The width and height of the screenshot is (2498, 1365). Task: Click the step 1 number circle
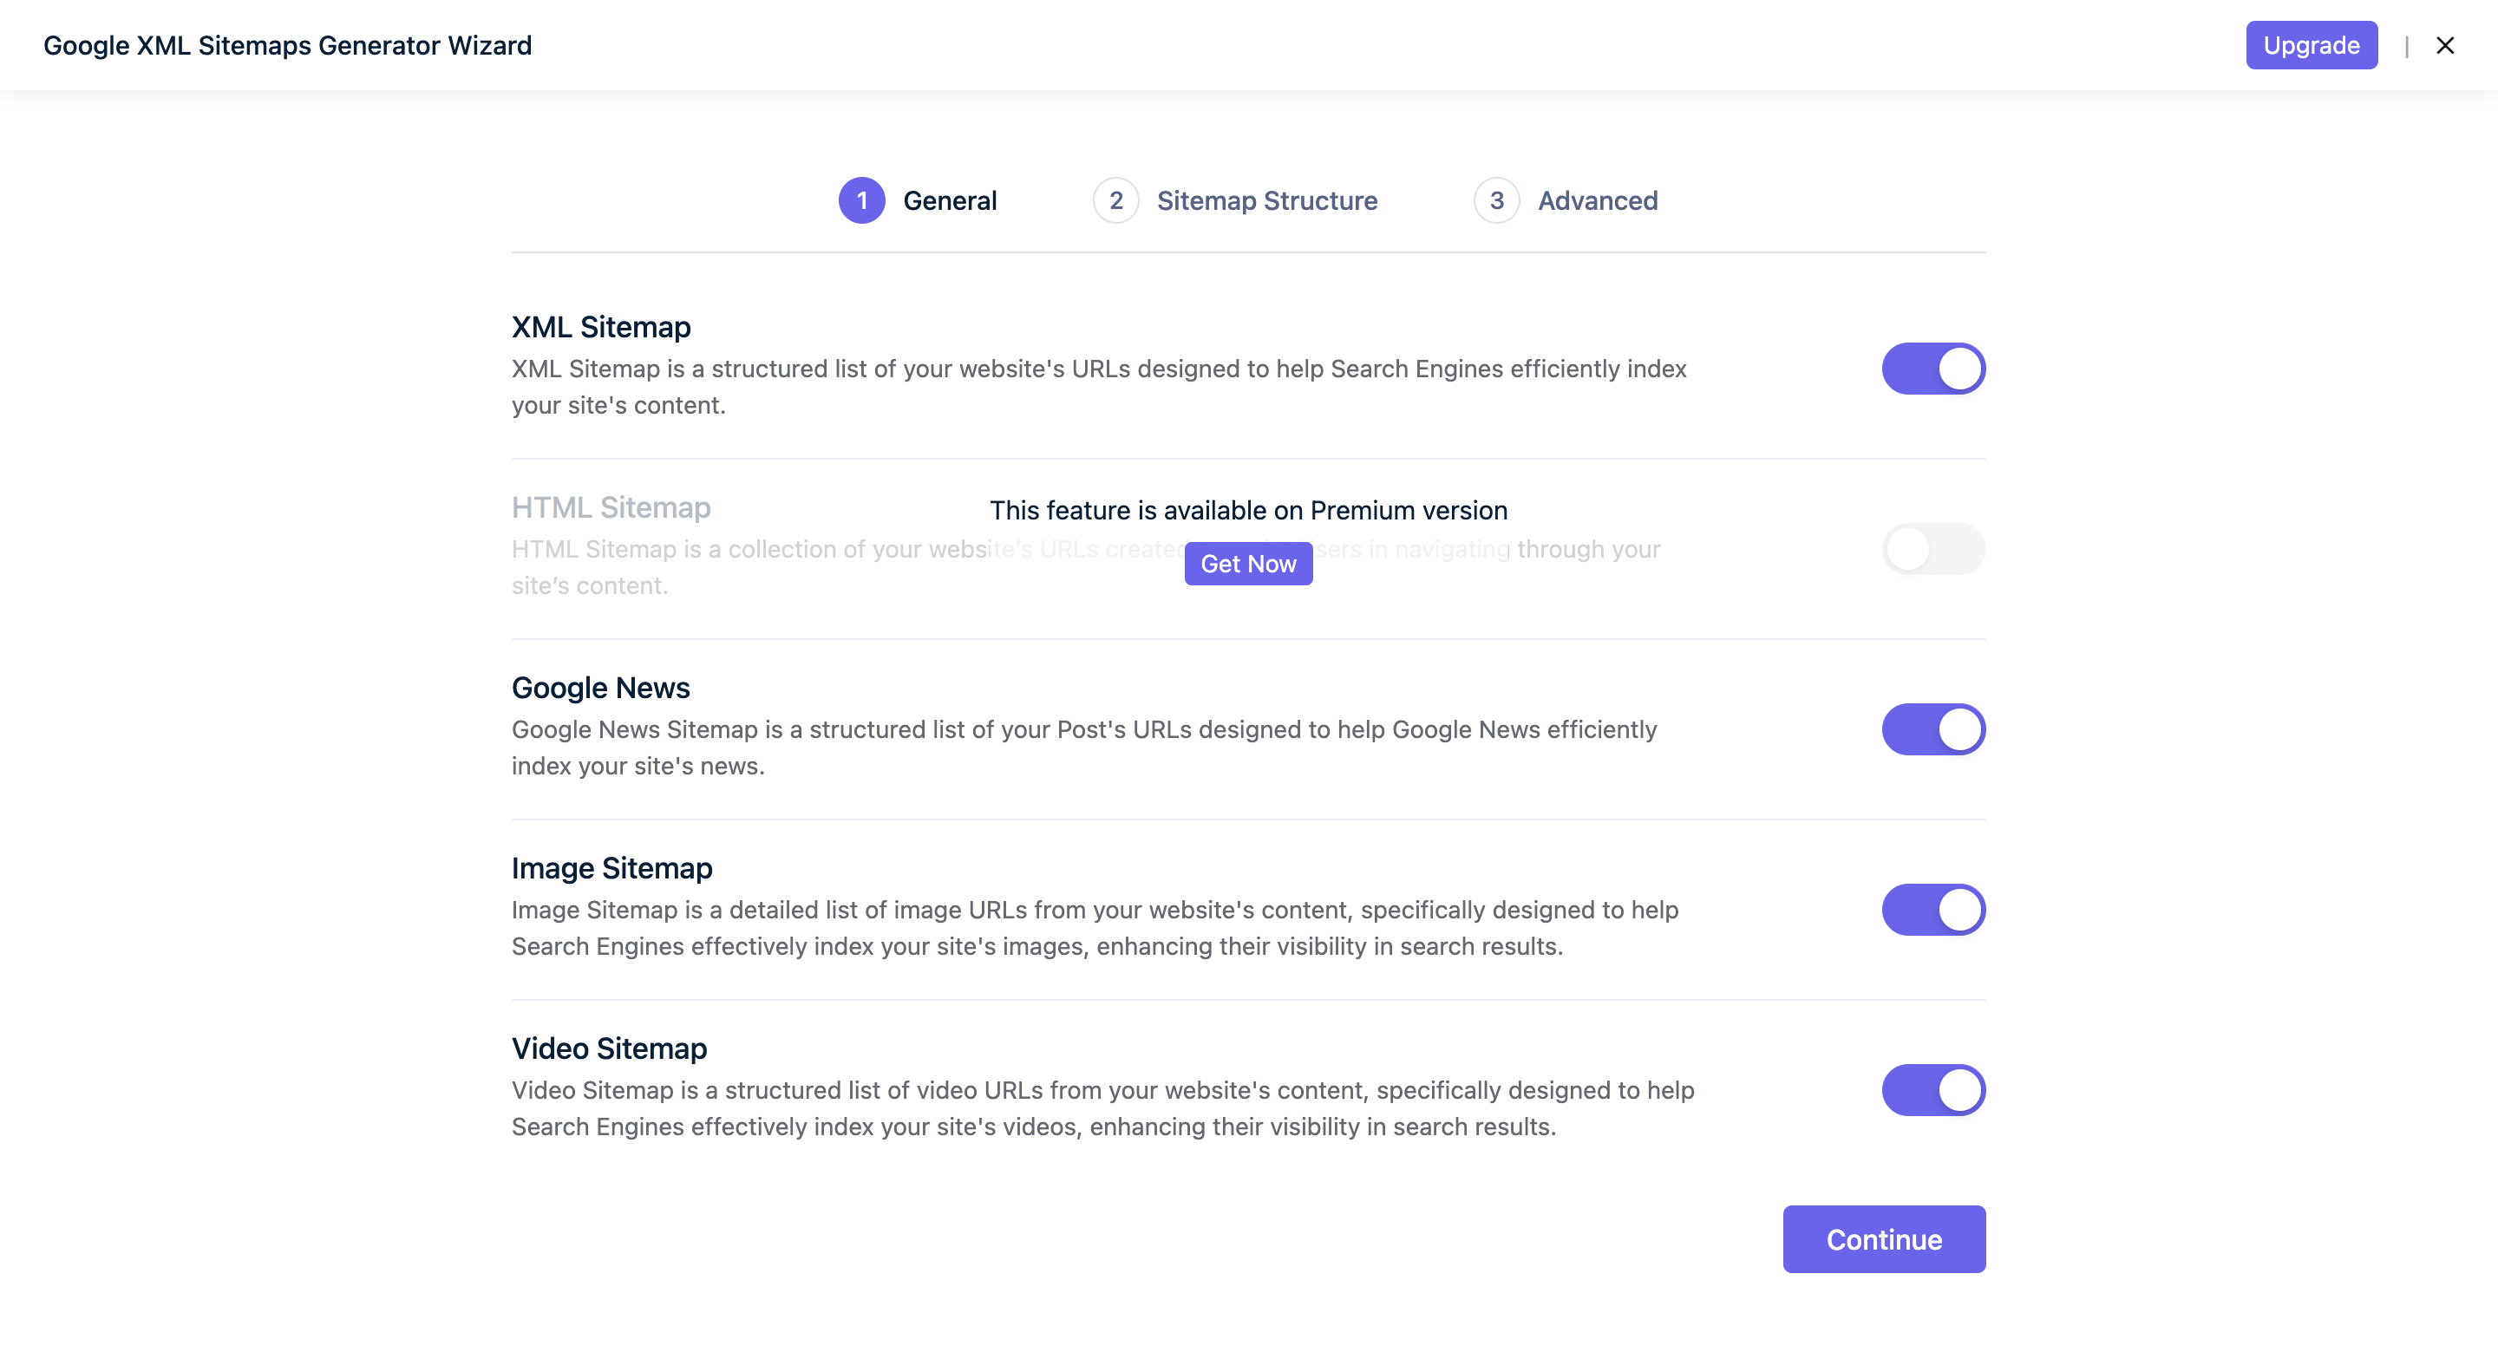coord(862,200)
